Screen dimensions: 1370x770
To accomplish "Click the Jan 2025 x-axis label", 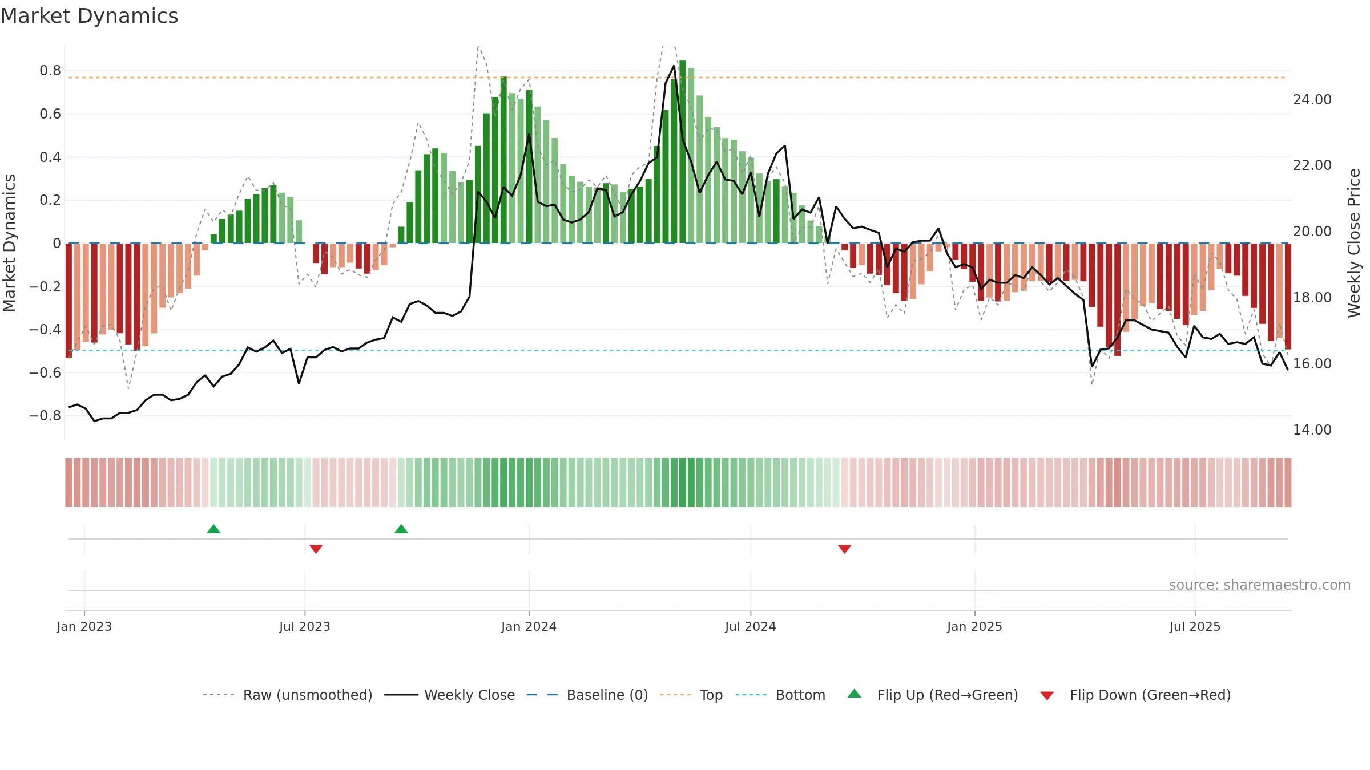I will coord(975,626).
